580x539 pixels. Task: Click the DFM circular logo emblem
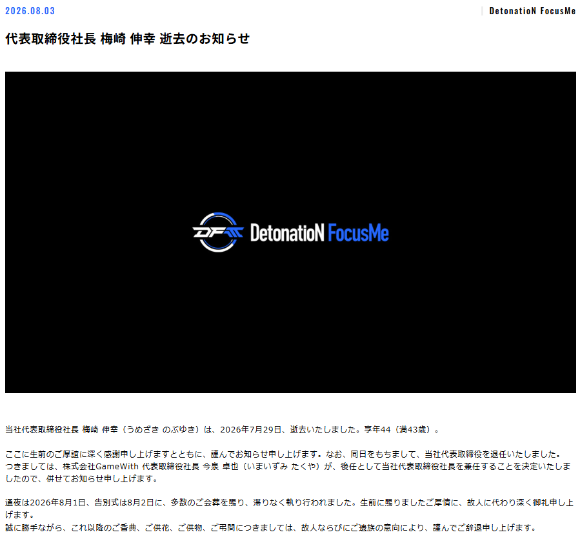[218, 232]
